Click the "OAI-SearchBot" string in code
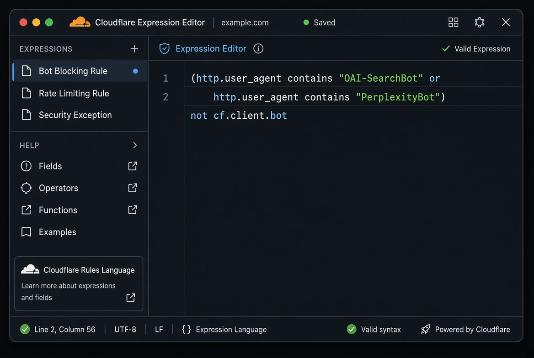Viewport: 534px width, 358px height. point(381,78)
